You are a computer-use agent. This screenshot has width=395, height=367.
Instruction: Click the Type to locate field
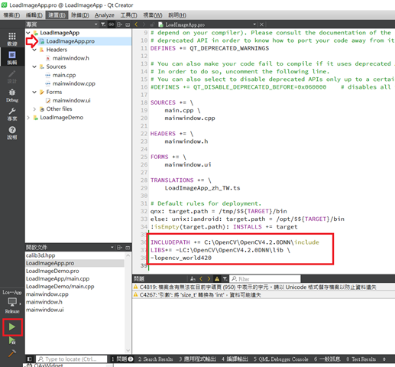71,359
